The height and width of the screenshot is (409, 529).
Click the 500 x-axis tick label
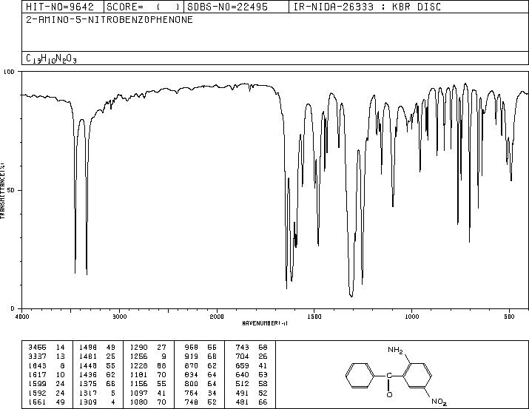click(509, 317)
